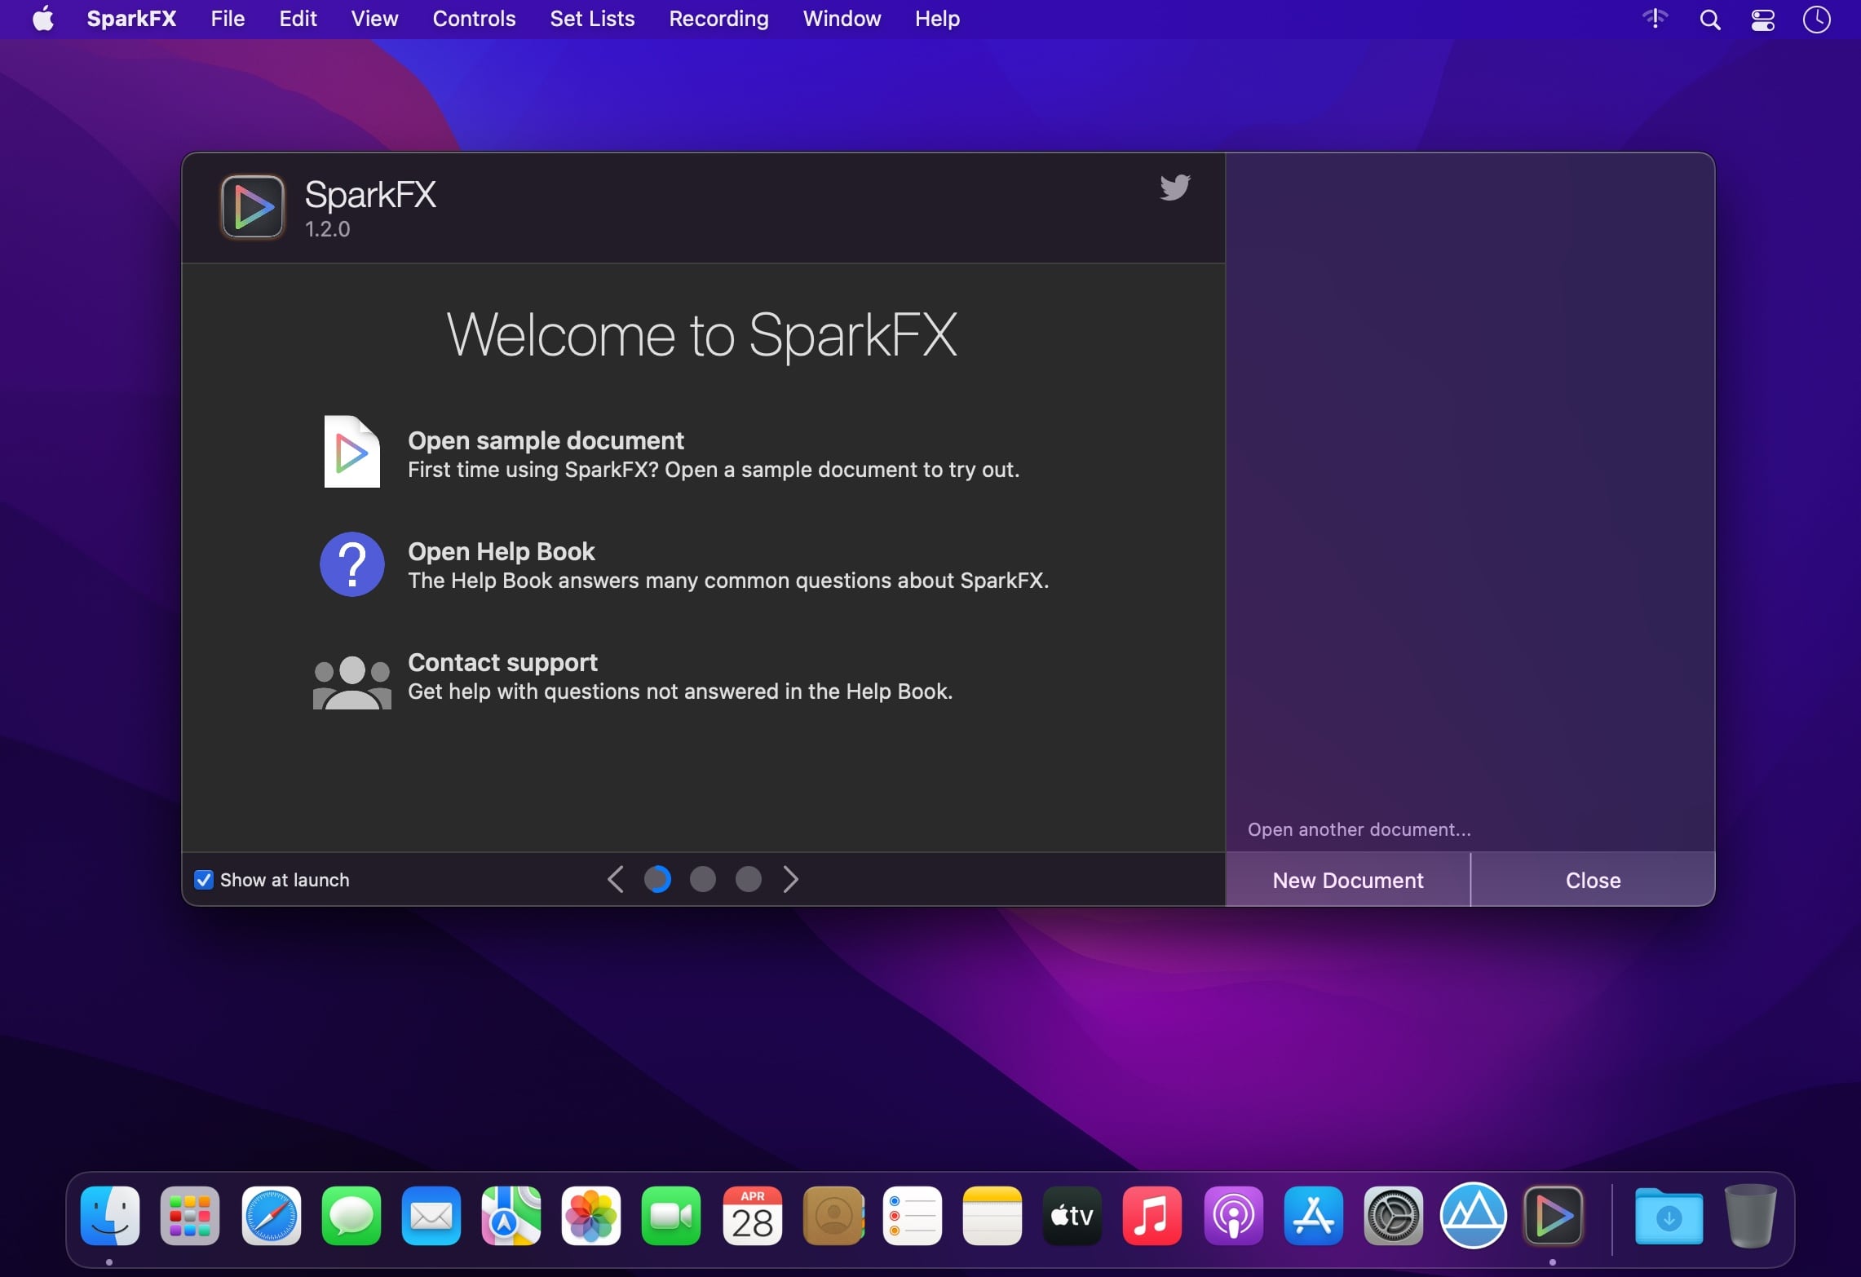This screenshot has width=1861, height=1277.
Task: Open System Preferences from the Dock
Action: [1393, 1216]
